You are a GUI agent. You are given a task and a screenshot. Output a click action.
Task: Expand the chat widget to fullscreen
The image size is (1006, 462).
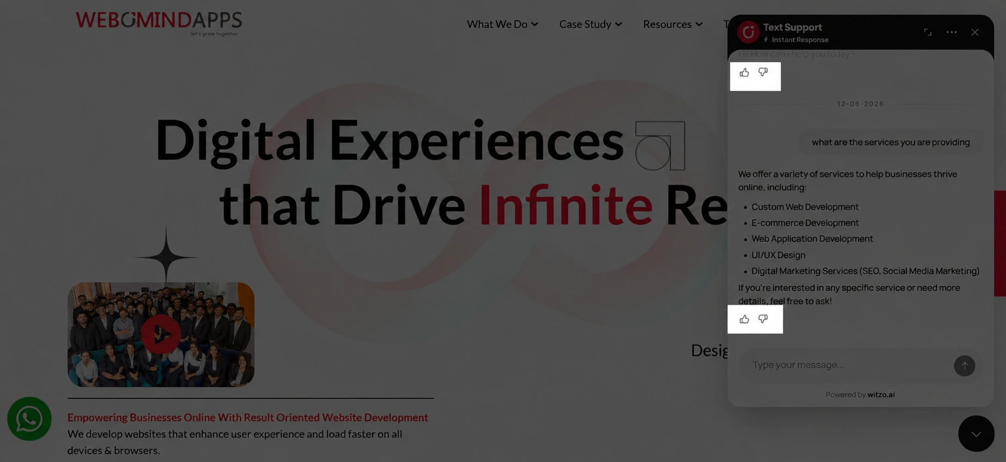[x=928, y=32]
